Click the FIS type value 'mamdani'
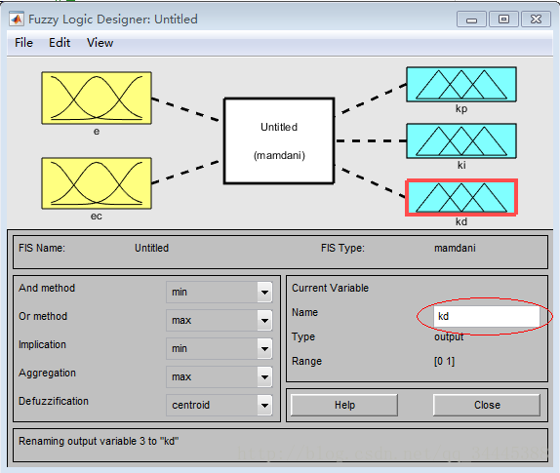Image resolution: width=560 pixels, height=473 pixels. pyautogui.click(x=455, y=248)
